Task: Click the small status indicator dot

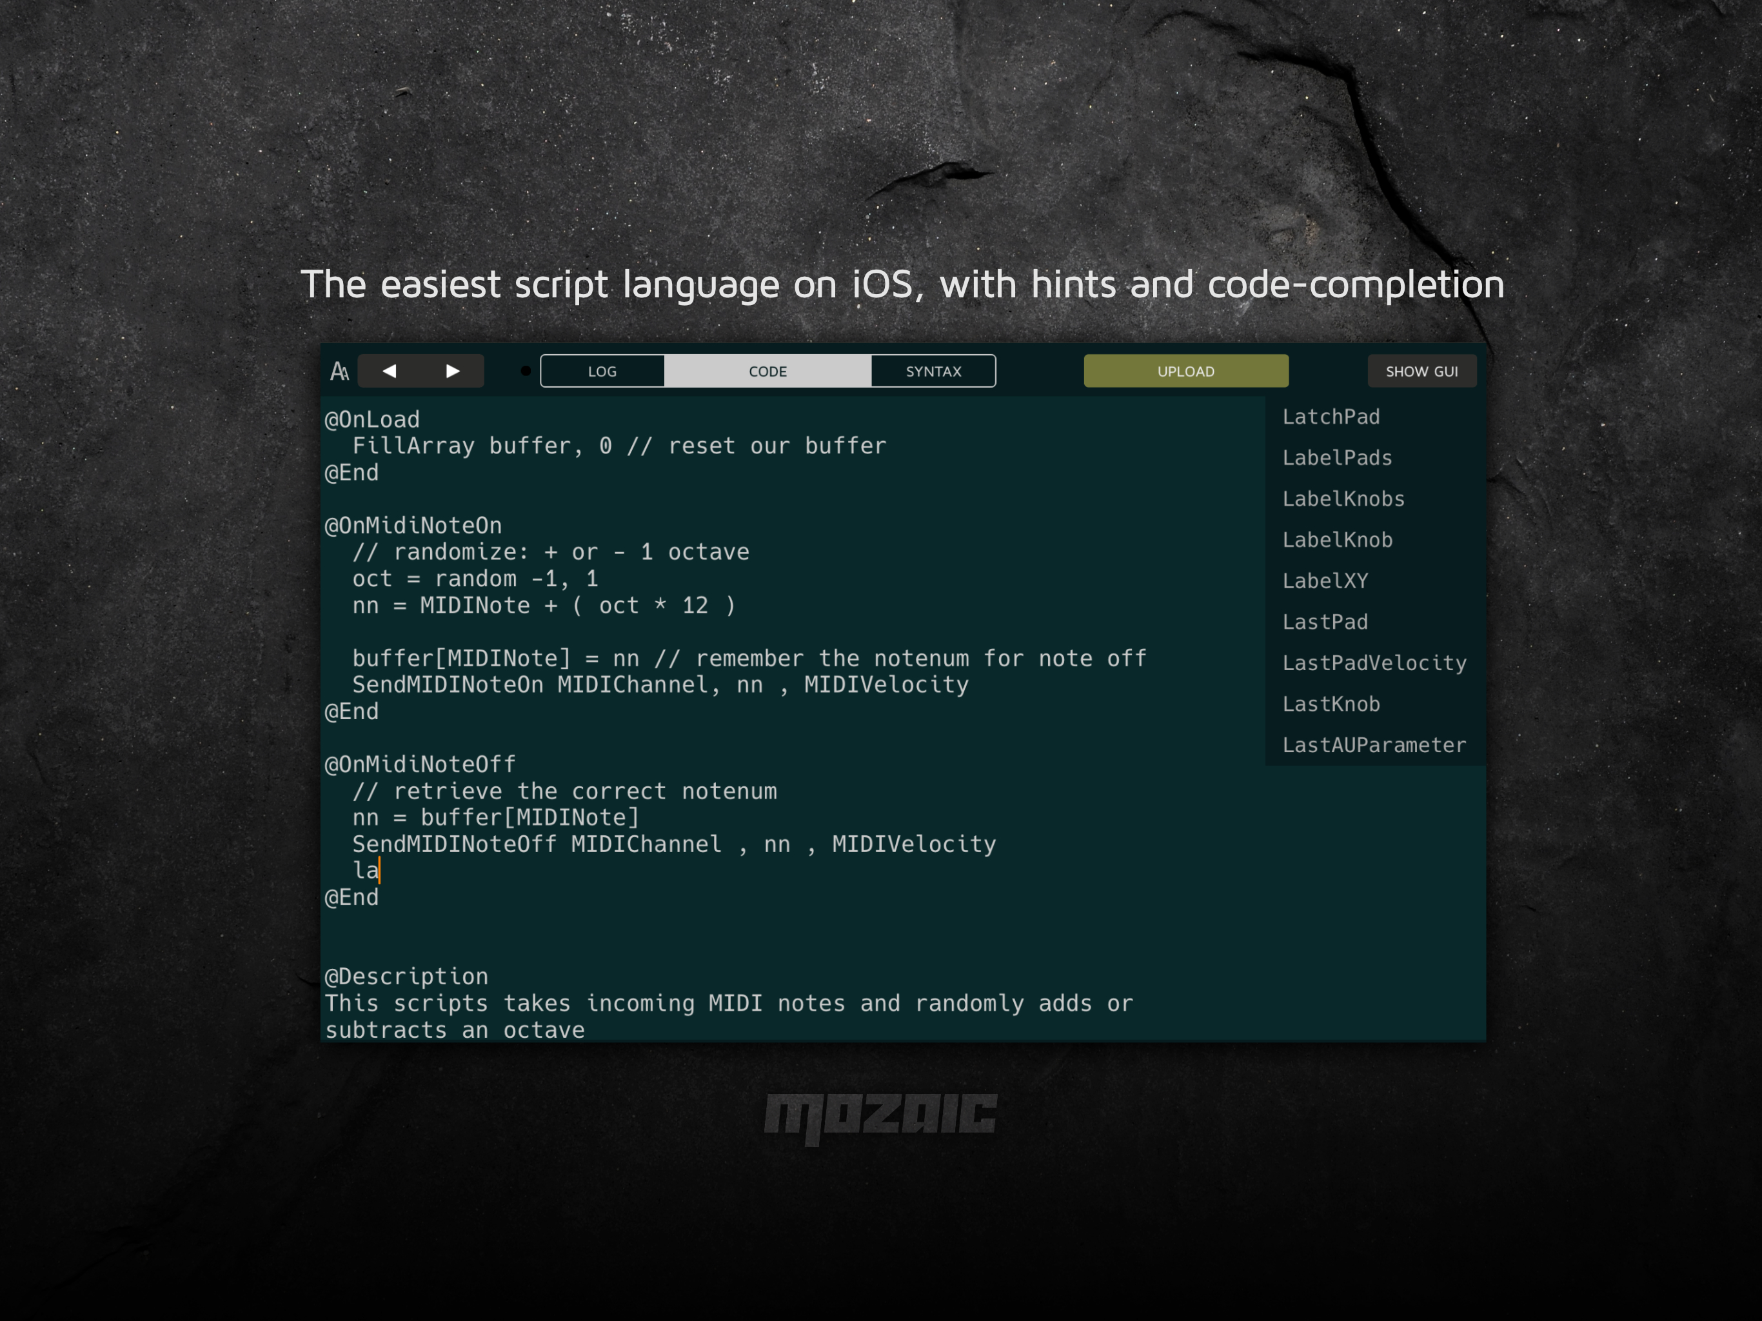Action: (526, 370)
